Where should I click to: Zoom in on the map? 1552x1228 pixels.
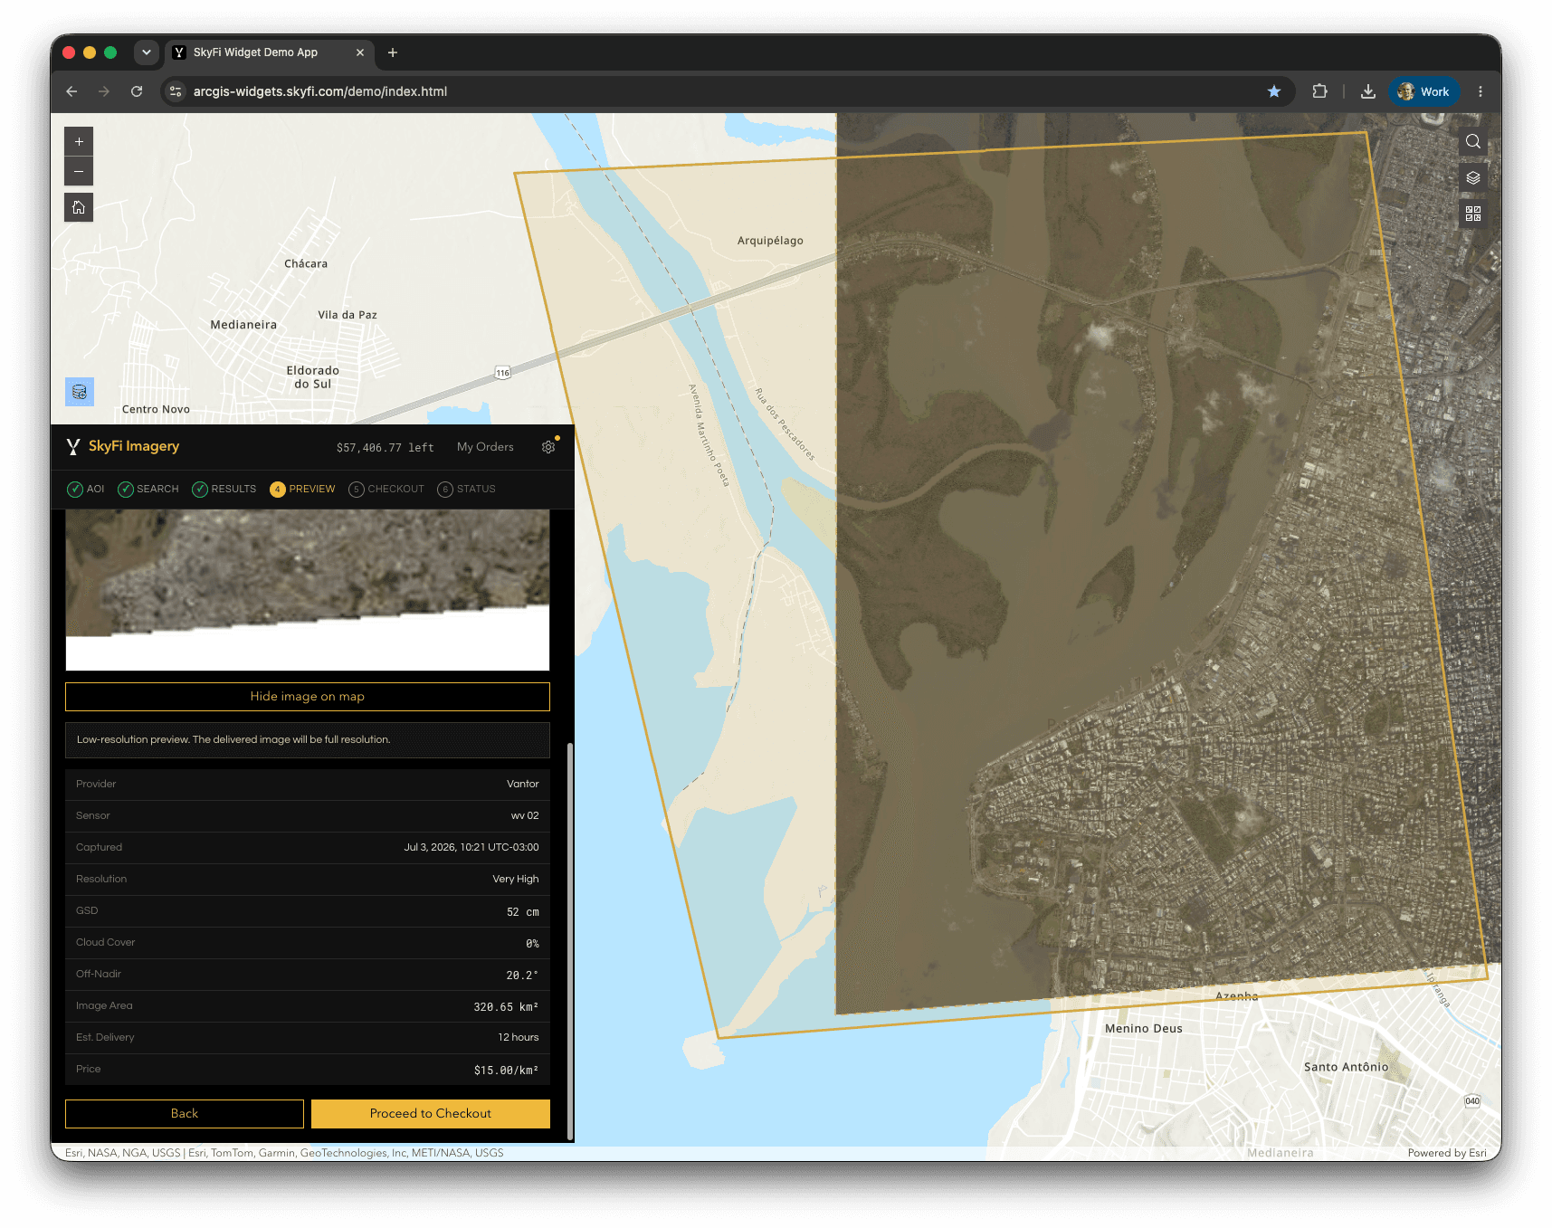tap(79, 141)
